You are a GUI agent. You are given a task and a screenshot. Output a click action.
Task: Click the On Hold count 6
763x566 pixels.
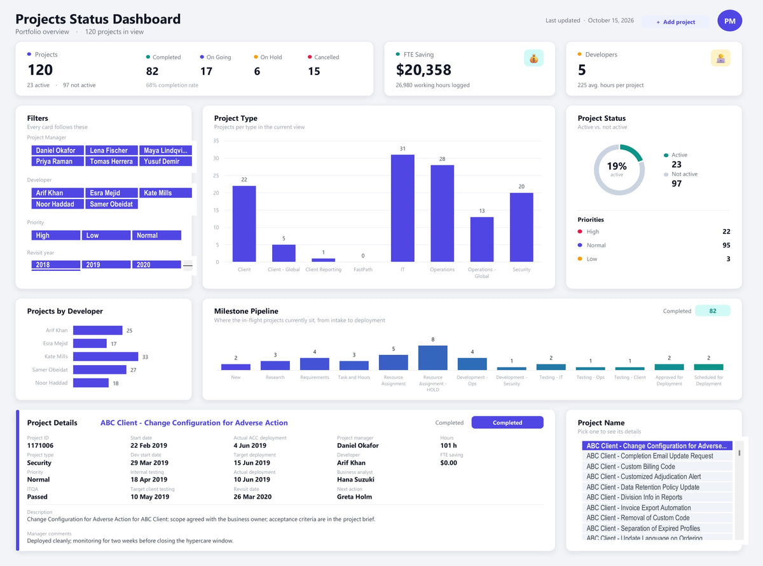(x=257, y=71)
